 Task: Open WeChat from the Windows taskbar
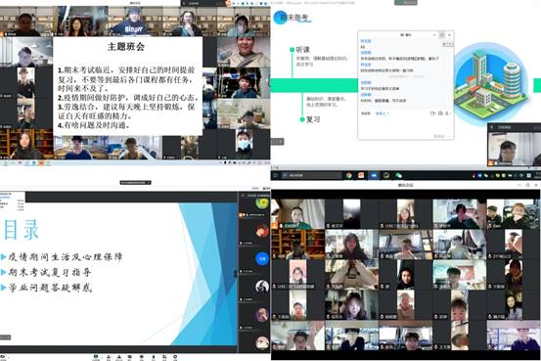point(398,175)
